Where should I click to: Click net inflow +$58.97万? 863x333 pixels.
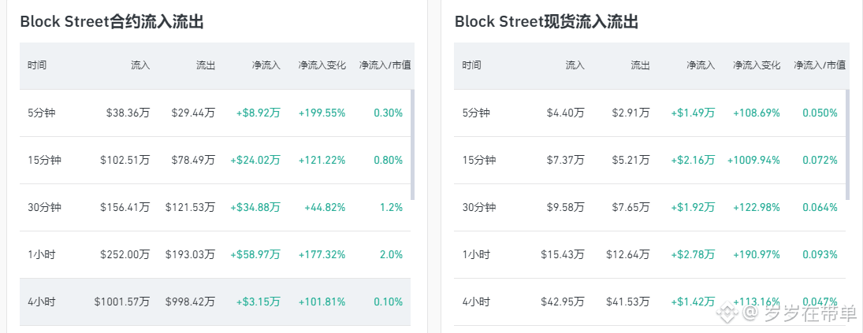coord(255,255)
